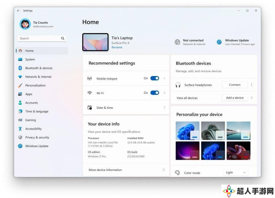The image size is (275, 198).
Task: Click Tia's Laptop desktop preview image
Action: 95,42
